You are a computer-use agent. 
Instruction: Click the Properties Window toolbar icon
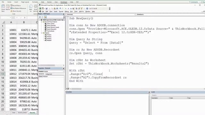point(79,9)
